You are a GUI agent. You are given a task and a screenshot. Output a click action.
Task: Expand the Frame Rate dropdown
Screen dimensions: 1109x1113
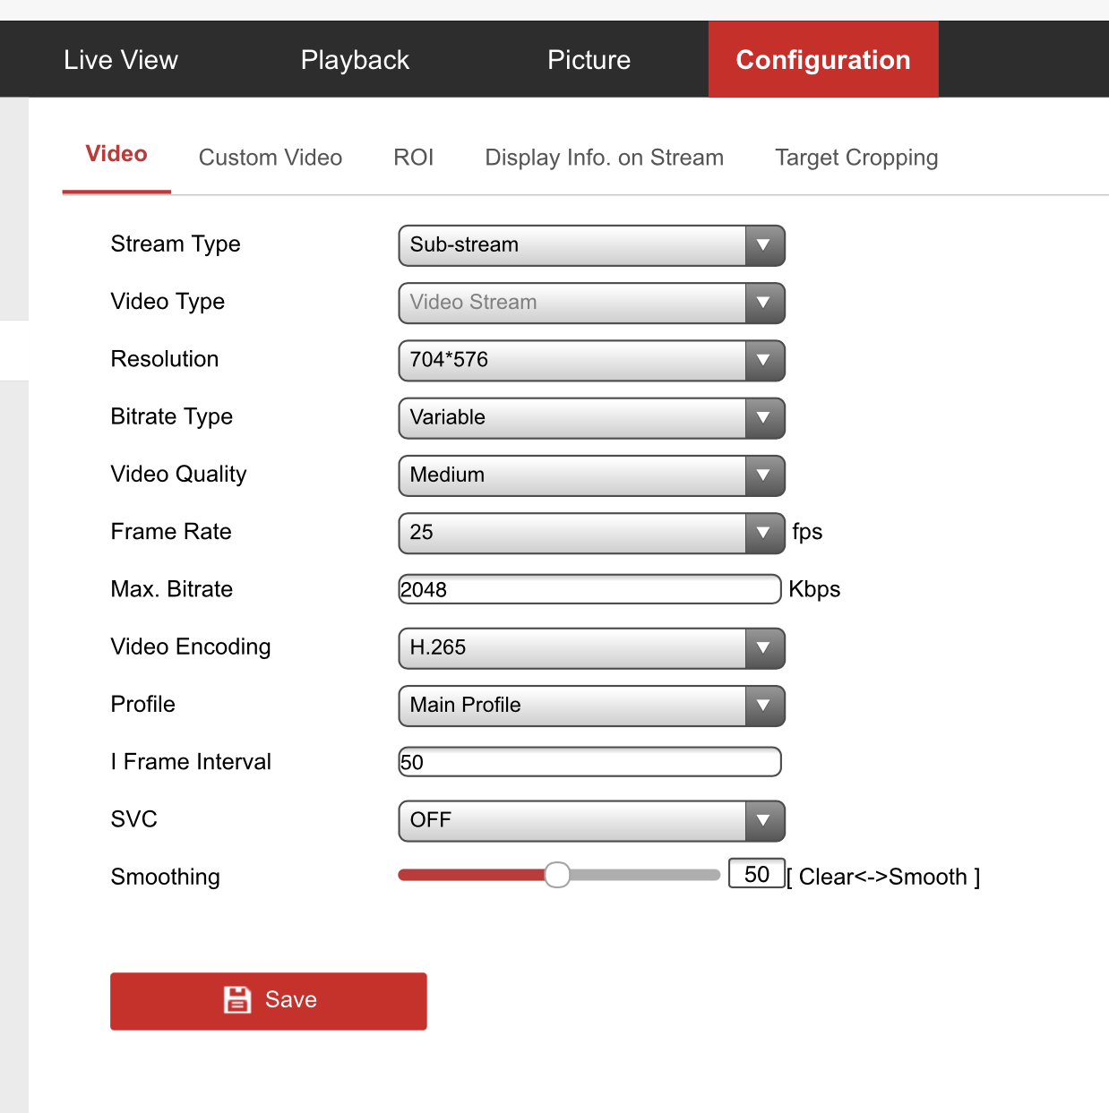click(x=591, y=533)
